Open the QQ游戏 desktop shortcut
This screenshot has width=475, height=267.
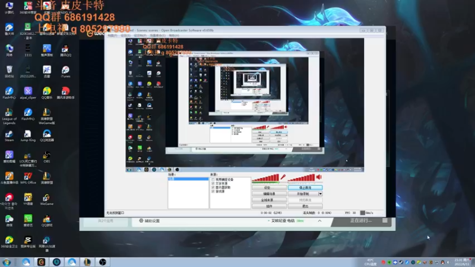pyautogui.click(x=47, y=220)
